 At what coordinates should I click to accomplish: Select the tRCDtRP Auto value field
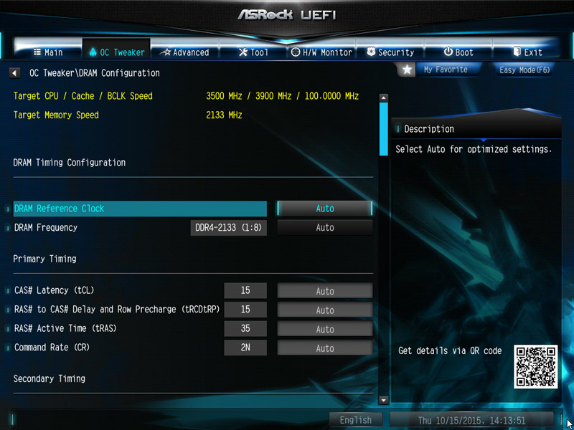(x=325, y=310)
